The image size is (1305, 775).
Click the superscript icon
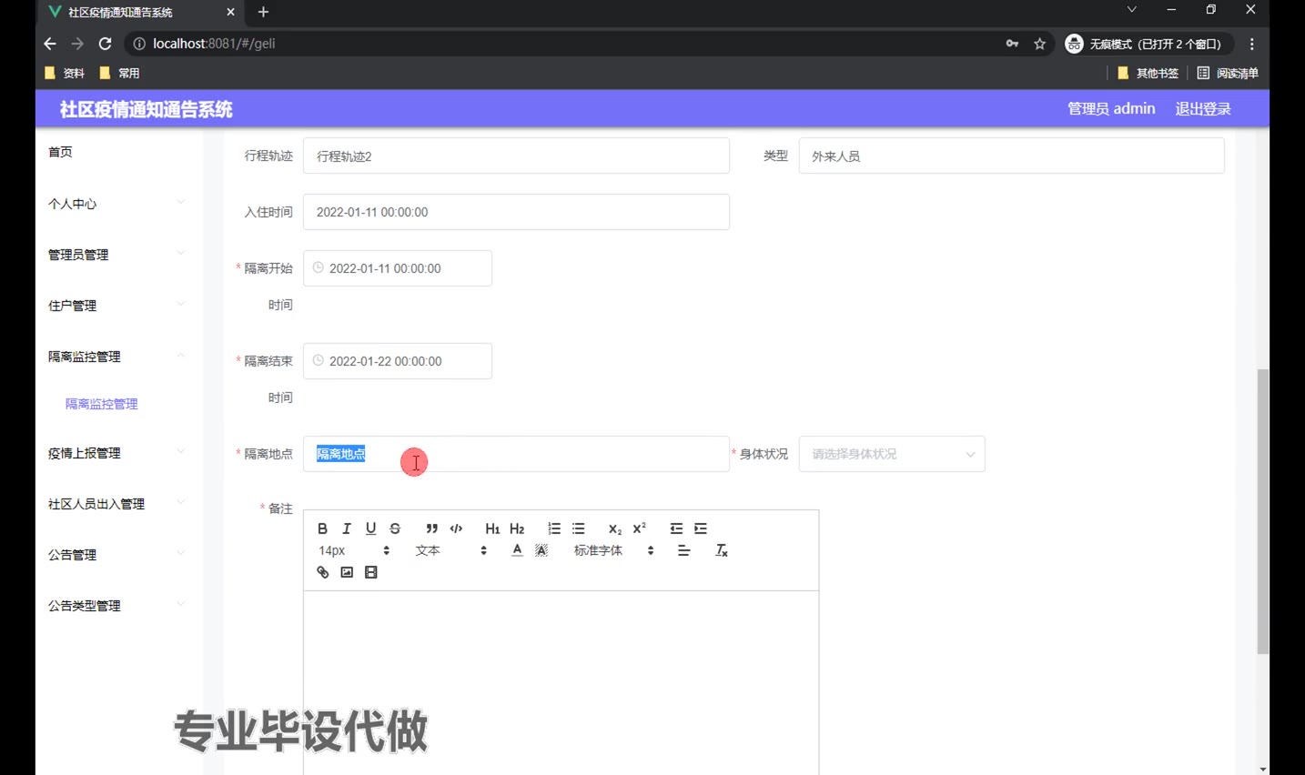pyautogui.click(x=640, y=528)
